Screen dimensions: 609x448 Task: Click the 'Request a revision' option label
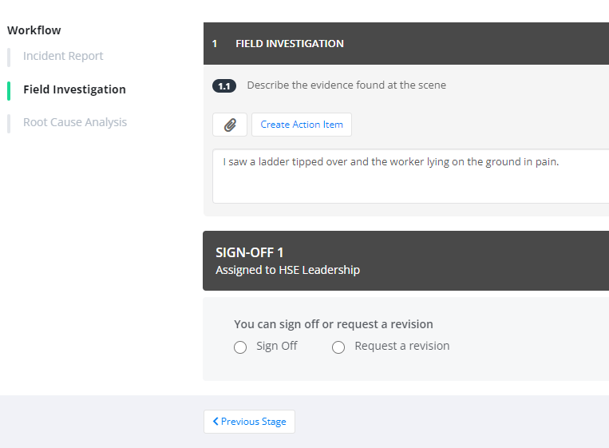pyautogui.click(x=402, y=346)
